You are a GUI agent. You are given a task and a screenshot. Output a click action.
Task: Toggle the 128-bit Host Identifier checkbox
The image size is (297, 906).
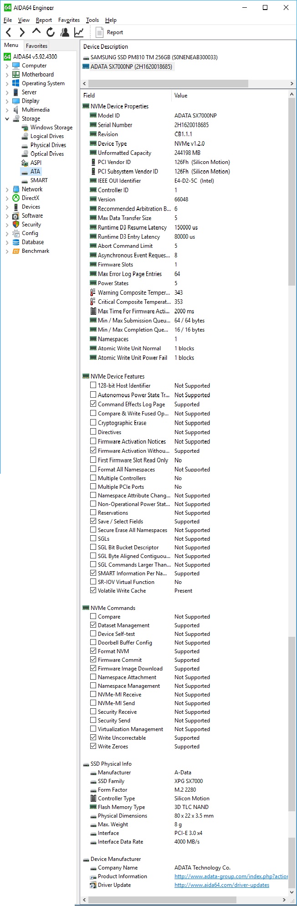(x=93, y=385)
